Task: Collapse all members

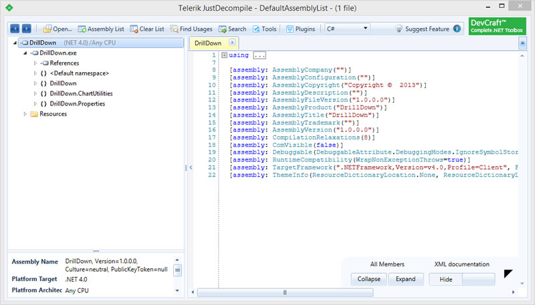Action: click(369, 279)
